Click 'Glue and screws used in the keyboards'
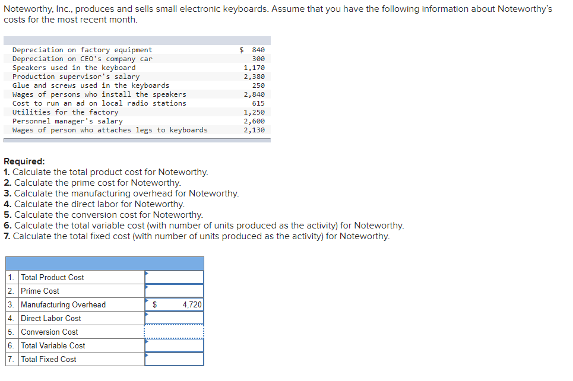The height and width of the screenshot is (381, 573). (91, 85)
